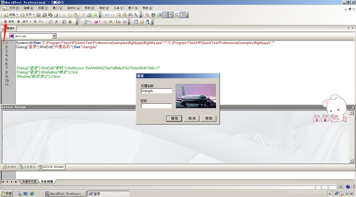Click the Replace text icon

(136, 15)
